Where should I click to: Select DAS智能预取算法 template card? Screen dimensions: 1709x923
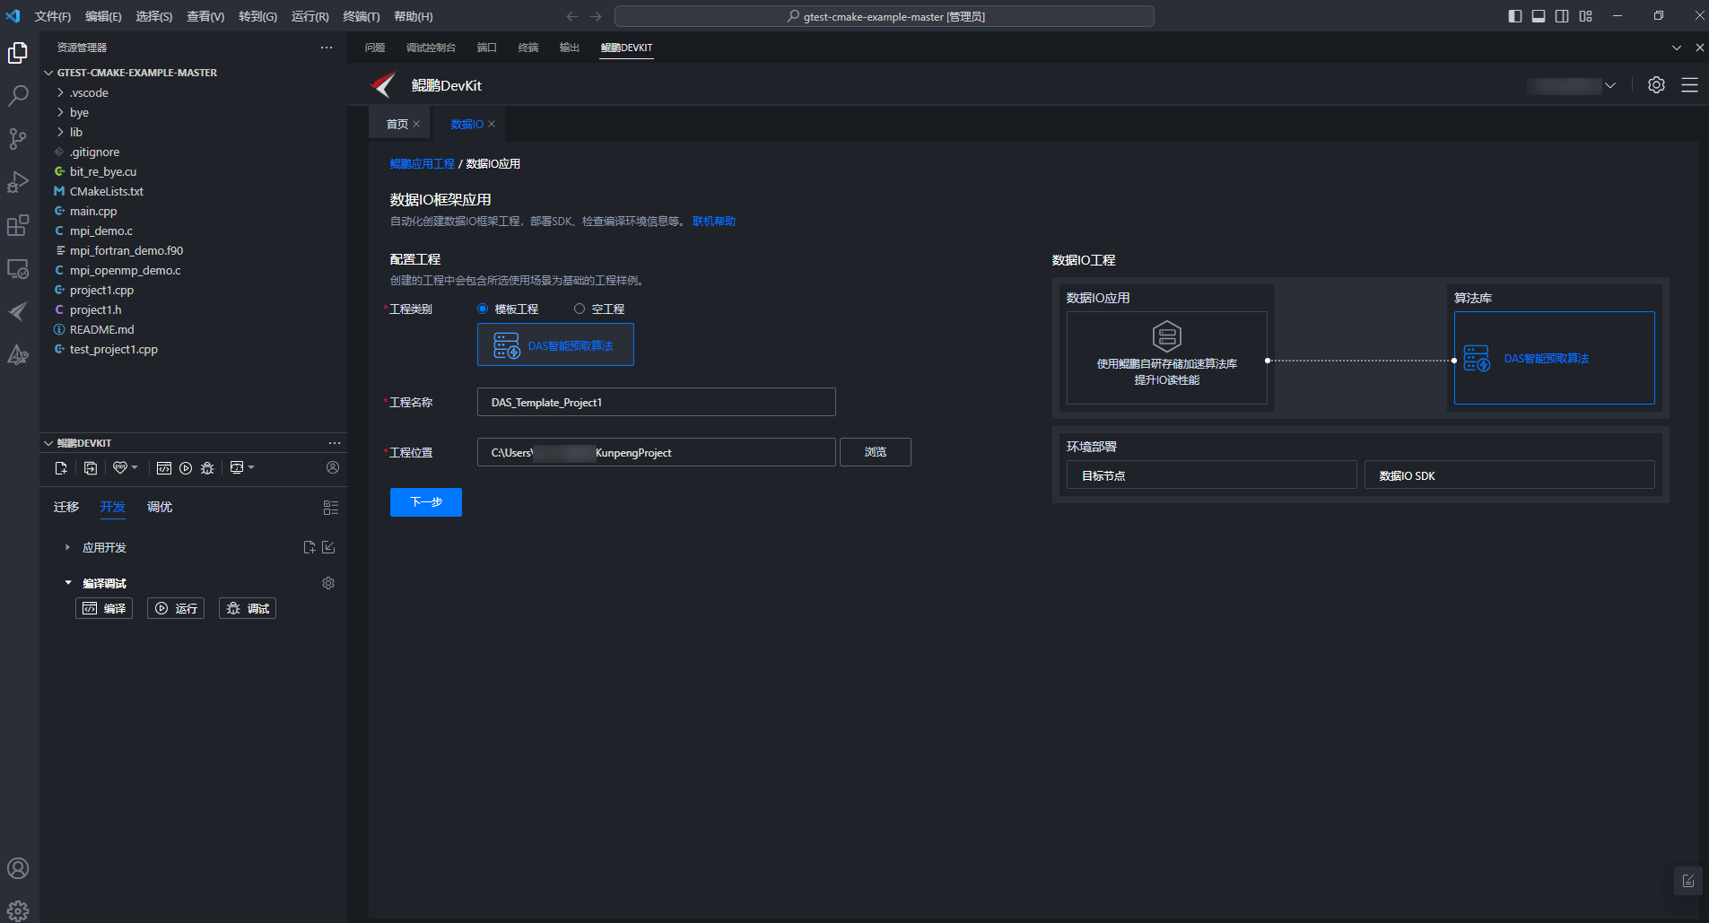555,344
